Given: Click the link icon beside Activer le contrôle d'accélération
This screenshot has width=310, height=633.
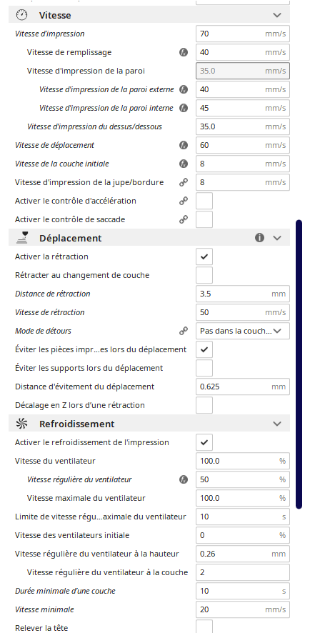Looking at the screenshot, I should [184, 201].
